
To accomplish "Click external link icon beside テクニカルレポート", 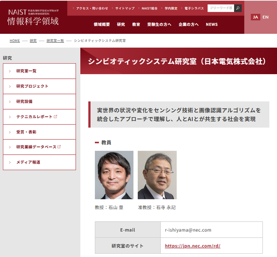I will (55, 116).
